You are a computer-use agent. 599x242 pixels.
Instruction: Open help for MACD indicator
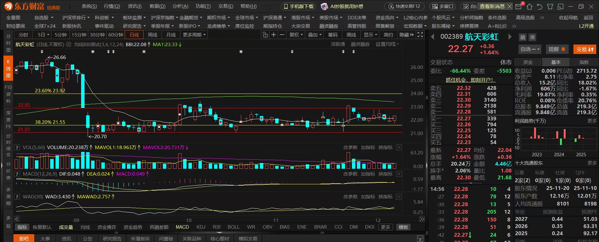17,174
